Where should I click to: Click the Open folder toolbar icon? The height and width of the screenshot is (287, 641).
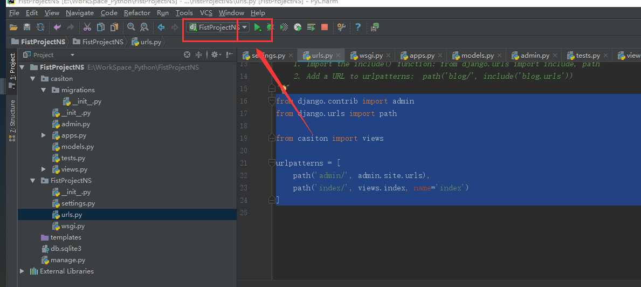[x=13, y=28]
